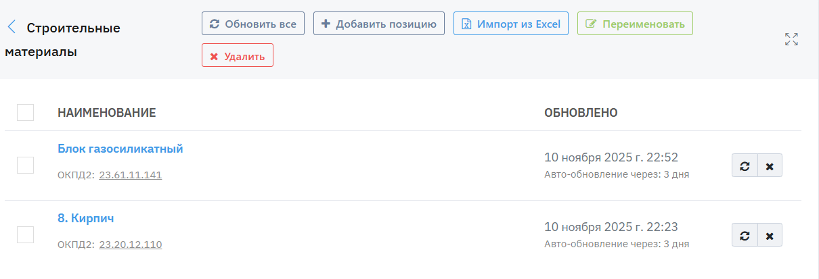Select the 8. Кирпич checkbox
This screenshot has width=819, height=279.
coord(25,234)
